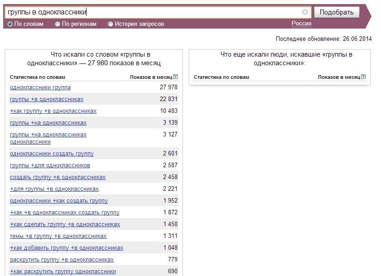Open '+как сделать группу +в одноклассниках' link

(65, 224)
